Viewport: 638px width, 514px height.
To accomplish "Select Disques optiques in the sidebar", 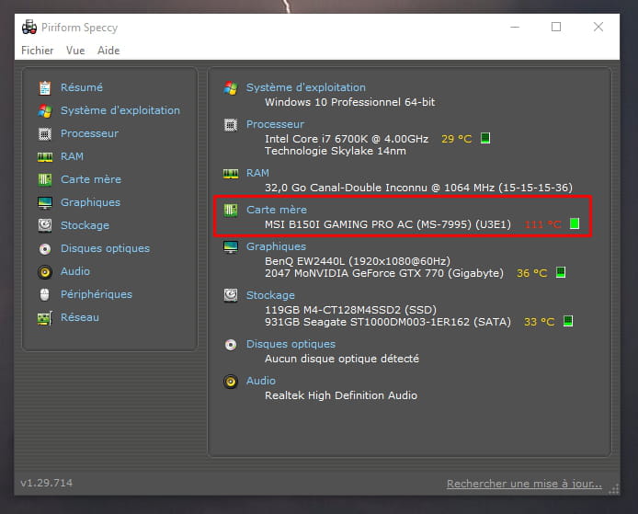I will click(x=105, y=248).
